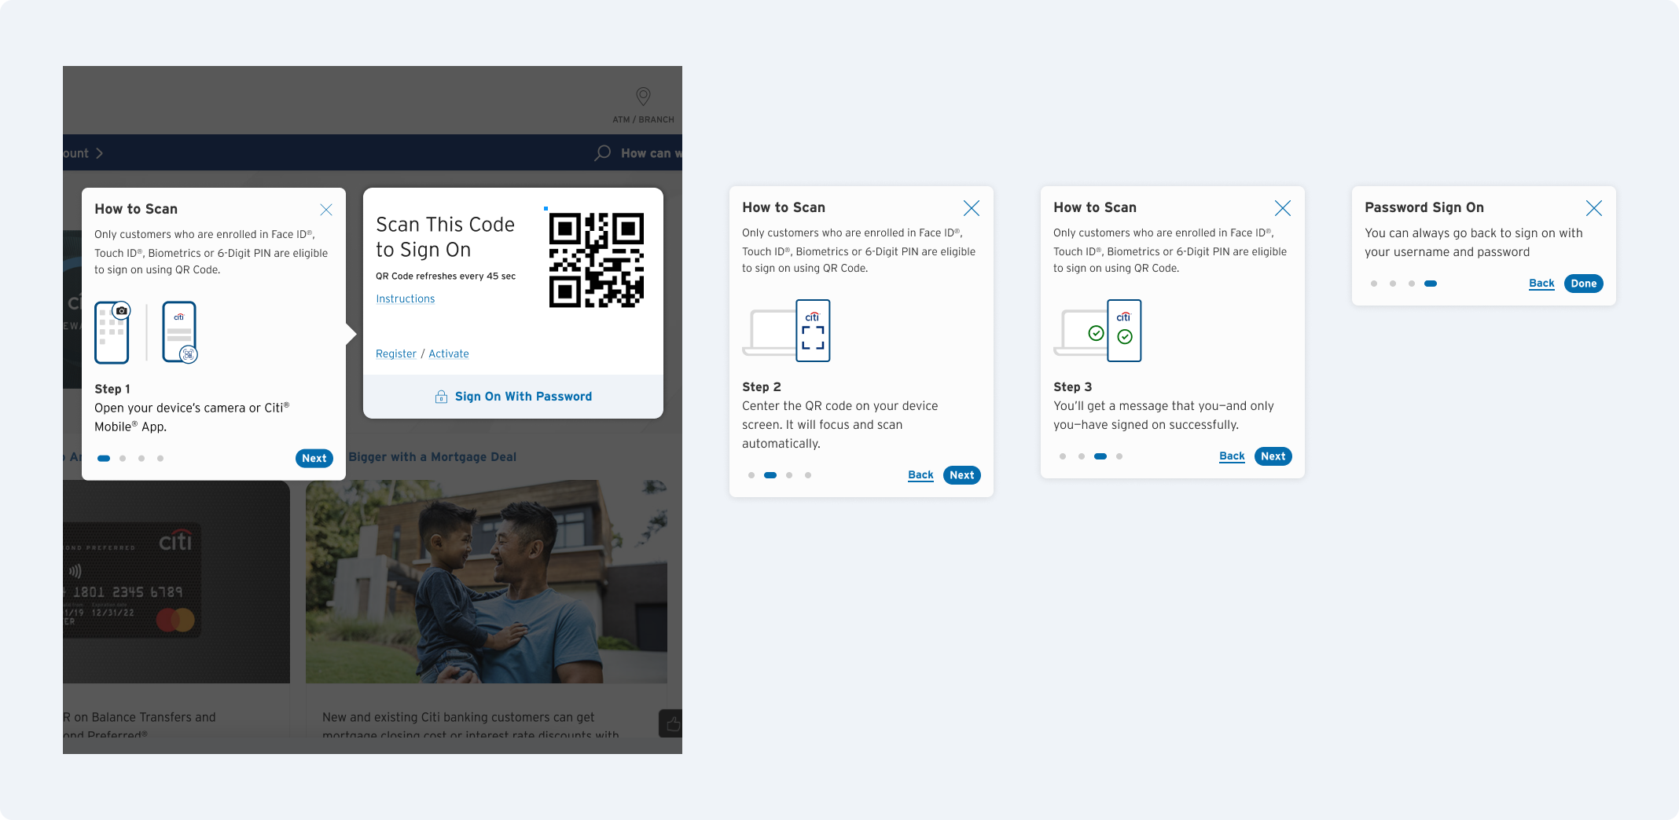The image size is (1679, 820).
Task: Click the Citi credit card image
Action: [132, 580]
